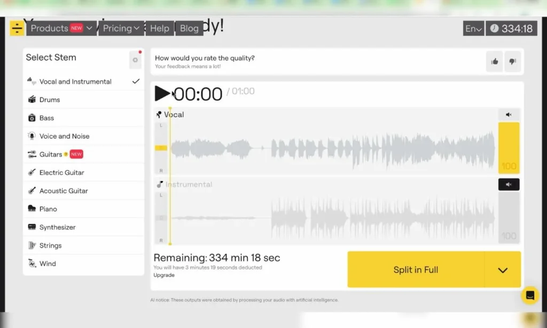Screen dimensions: 547x328
Task: Choose the Drums stem option
Action: (84, 100)
